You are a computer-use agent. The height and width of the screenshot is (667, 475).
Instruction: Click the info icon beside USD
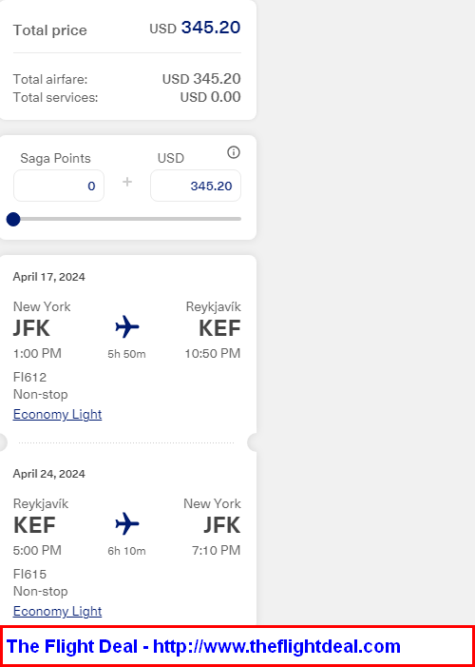234,152
